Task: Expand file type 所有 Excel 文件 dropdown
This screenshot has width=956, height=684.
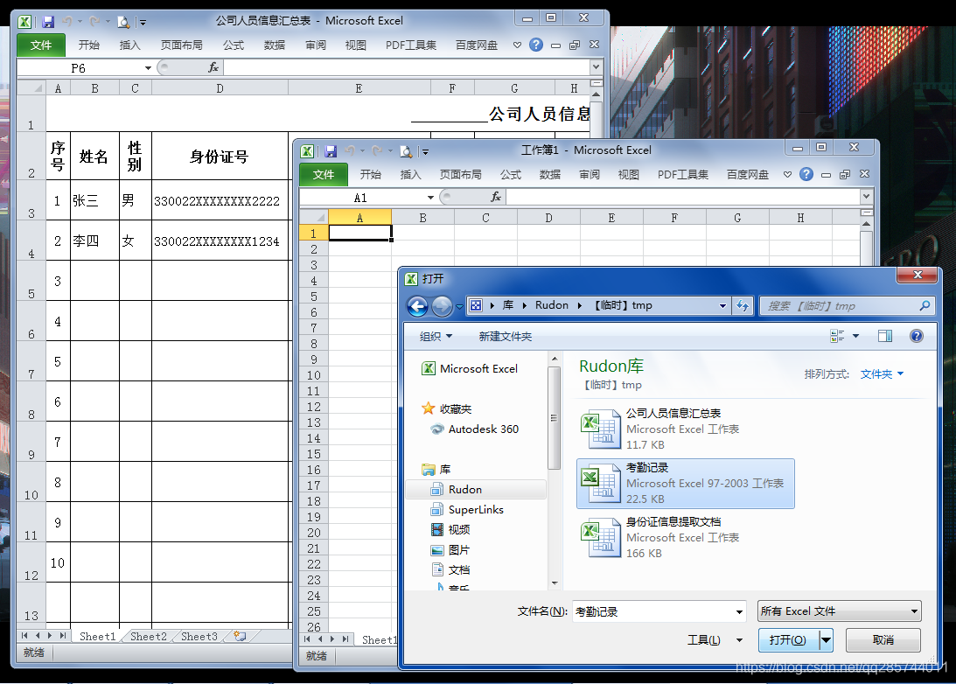Action: click(914, 611)
